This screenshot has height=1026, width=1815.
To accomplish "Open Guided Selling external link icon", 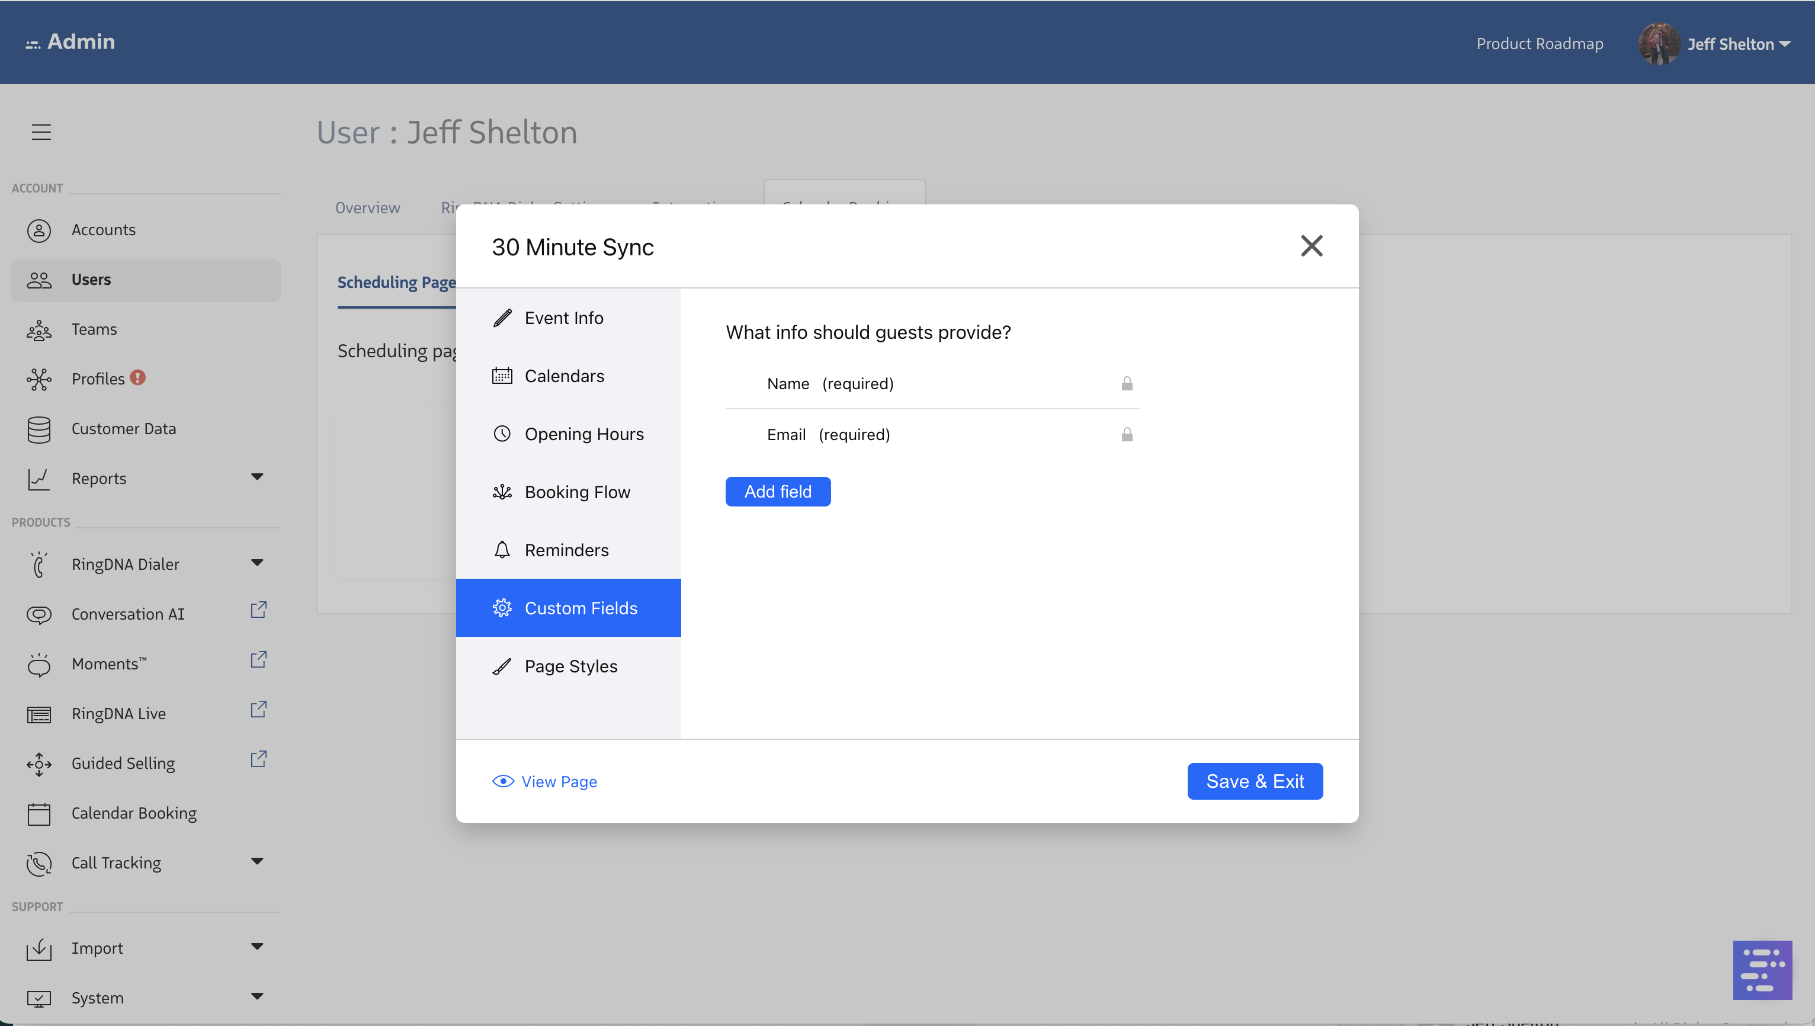I will (259, 759).
